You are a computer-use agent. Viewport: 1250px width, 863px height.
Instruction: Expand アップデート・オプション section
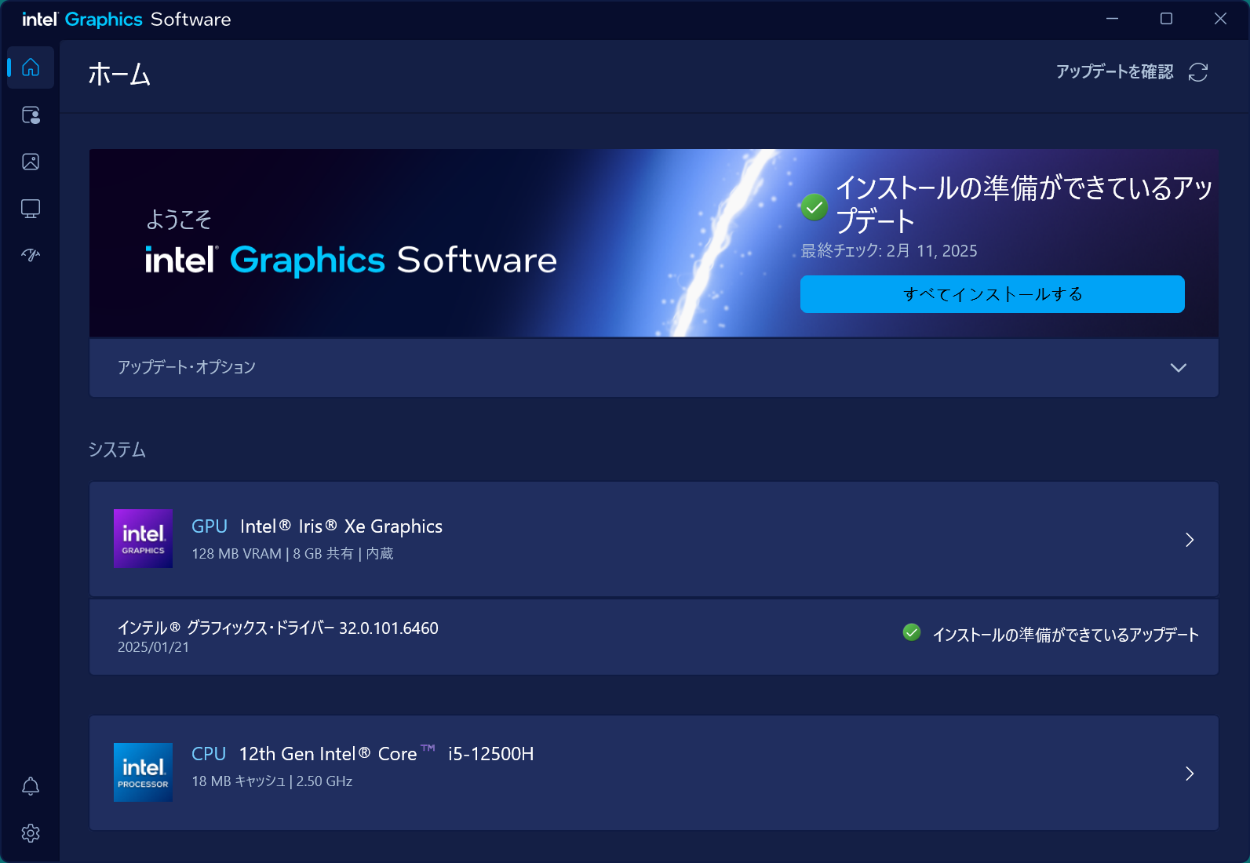coord(654,367)
